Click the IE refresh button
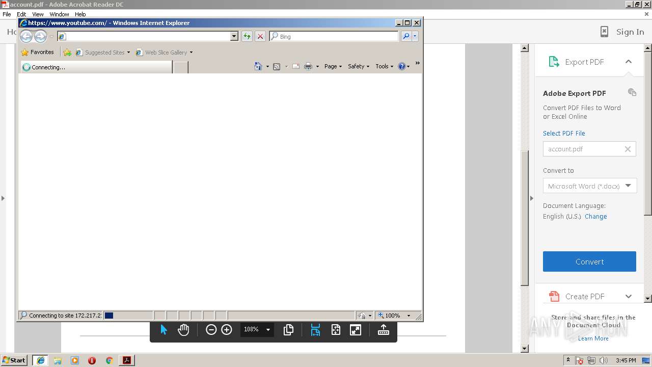 (247, 36)
